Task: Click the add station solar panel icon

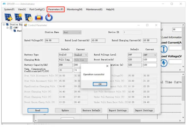Action: coord(8,17)
